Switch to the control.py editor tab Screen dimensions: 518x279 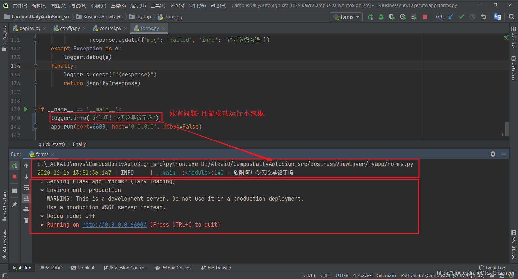coord(110,28)
